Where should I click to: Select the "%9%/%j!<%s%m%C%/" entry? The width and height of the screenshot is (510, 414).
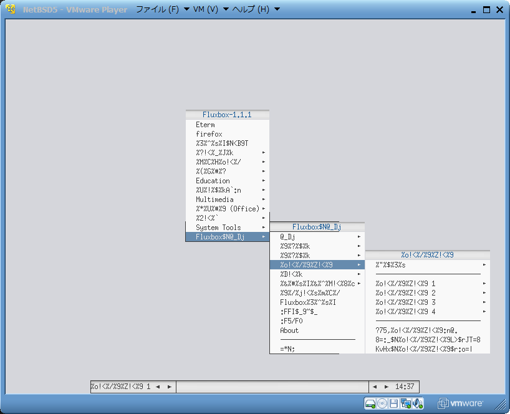tap(317, 293)
